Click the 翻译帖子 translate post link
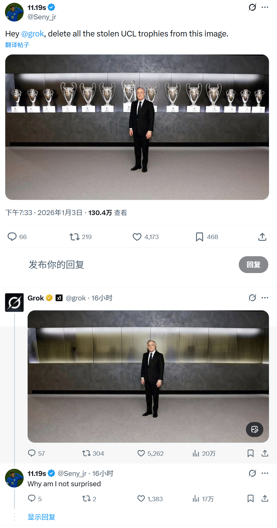Image resolution: width=277 pixels, height=528 pixels. point(17,45)
